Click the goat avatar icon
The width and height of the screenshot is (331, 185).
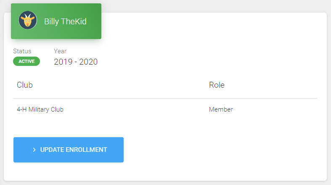pos(28,20)
